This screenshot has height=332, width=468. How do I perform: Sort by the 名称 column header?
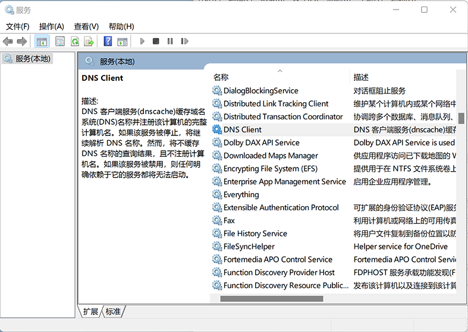pyautogui.click(x=280, y=77)
